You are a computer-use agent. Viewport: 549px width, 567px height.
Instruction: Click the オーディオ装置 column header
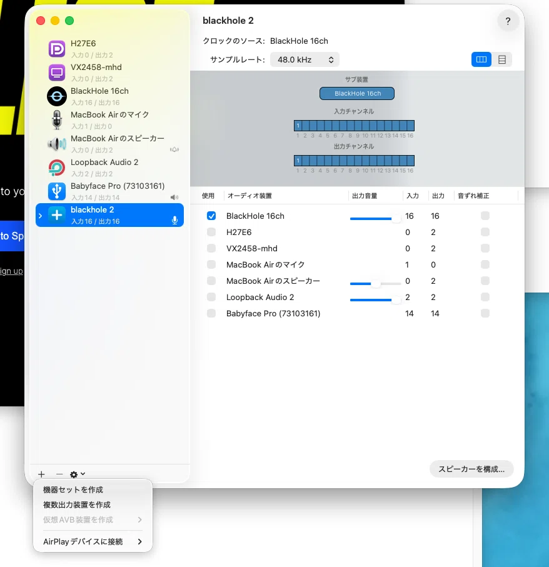click(249, 196)
